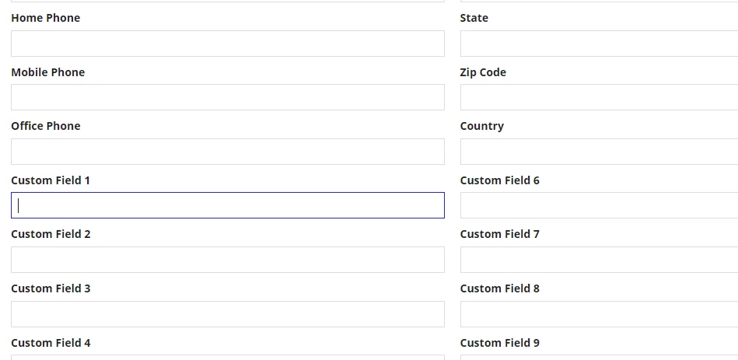
Task: Click the focused Custom Field 1 box
Action: point(228,205)
